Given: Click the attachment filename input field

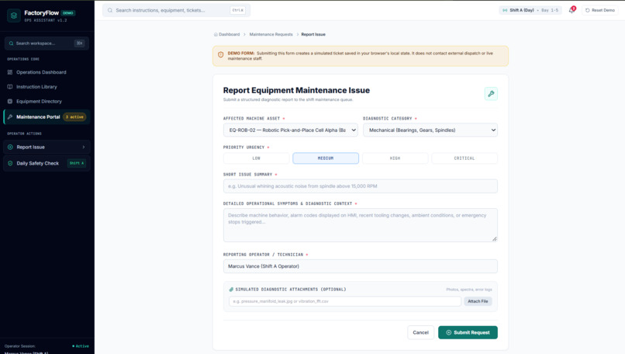Looking at the screenshot, I should [345, 301].
